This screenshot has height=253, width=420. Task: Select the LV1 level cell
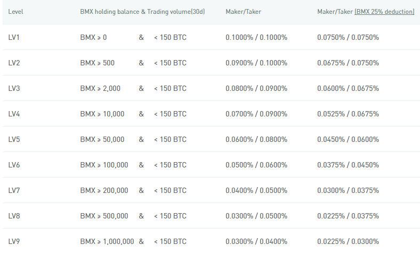pos(14,37)
